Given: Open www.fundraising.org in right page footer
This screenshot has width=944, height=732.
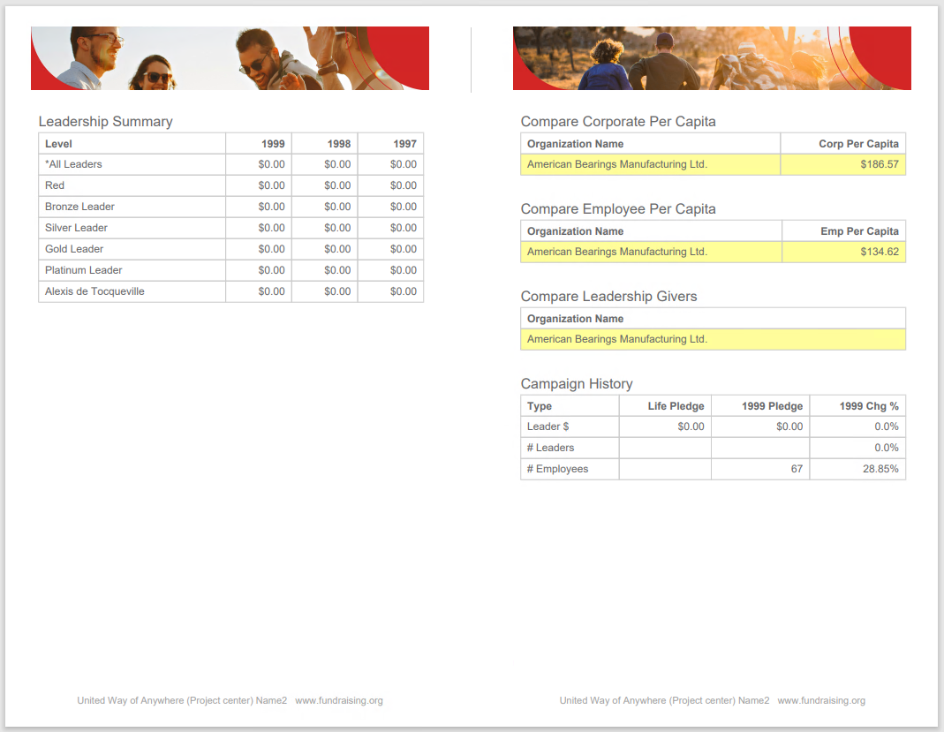Looking at the screenshot, I should (820, 700).
